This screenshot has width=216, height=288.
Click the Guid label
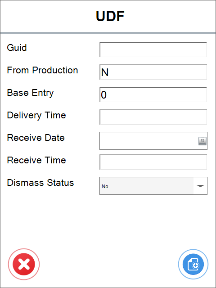point(17,48)
